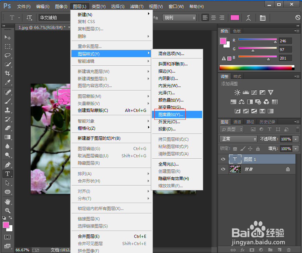Select the Path Selection tool
The width and height of the screenshot is (302, 253).
8,183
